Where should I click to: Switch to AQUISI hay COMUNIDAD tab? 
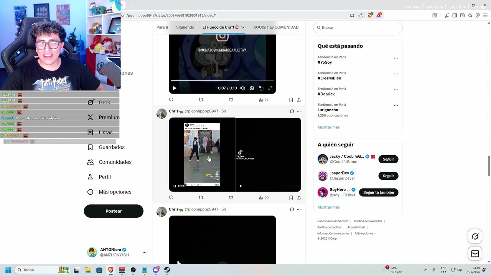pyautogui.click(x=276, y=27)
